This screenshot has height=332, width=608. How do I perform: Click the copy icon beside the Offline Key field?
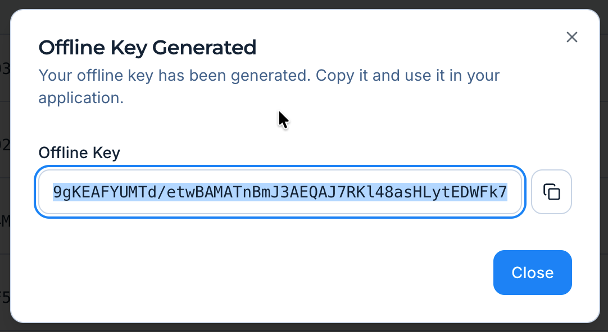551,191
